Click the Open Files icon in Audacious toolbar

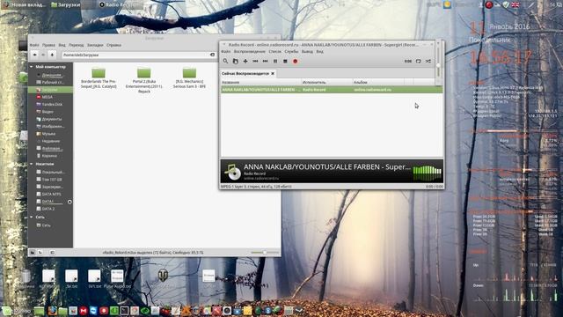tap(235, 61)
